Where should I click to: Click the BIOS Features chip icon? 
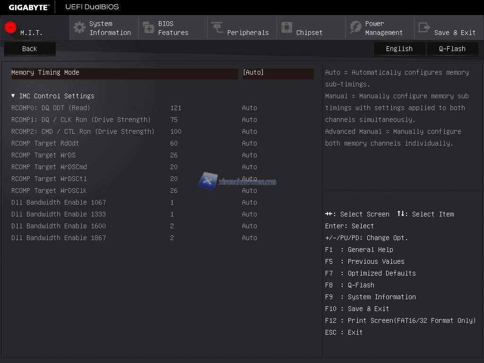148,27
